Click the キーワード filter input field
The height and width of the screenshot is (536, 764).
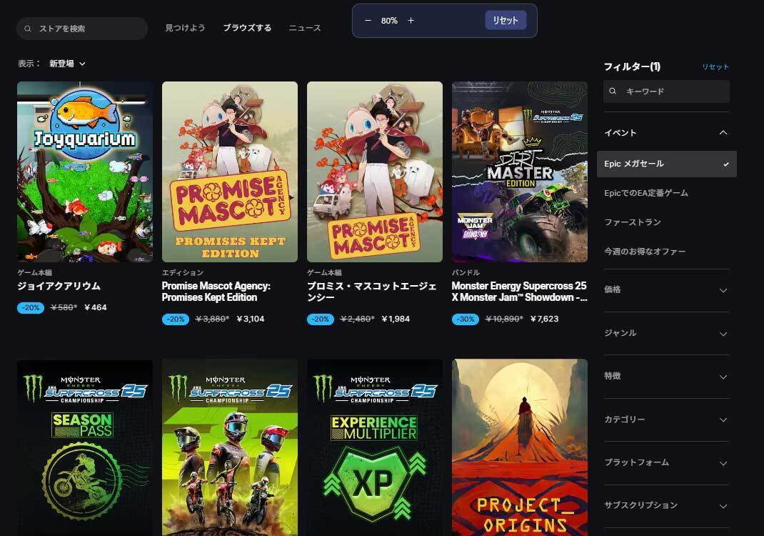[x=666, y=91]
